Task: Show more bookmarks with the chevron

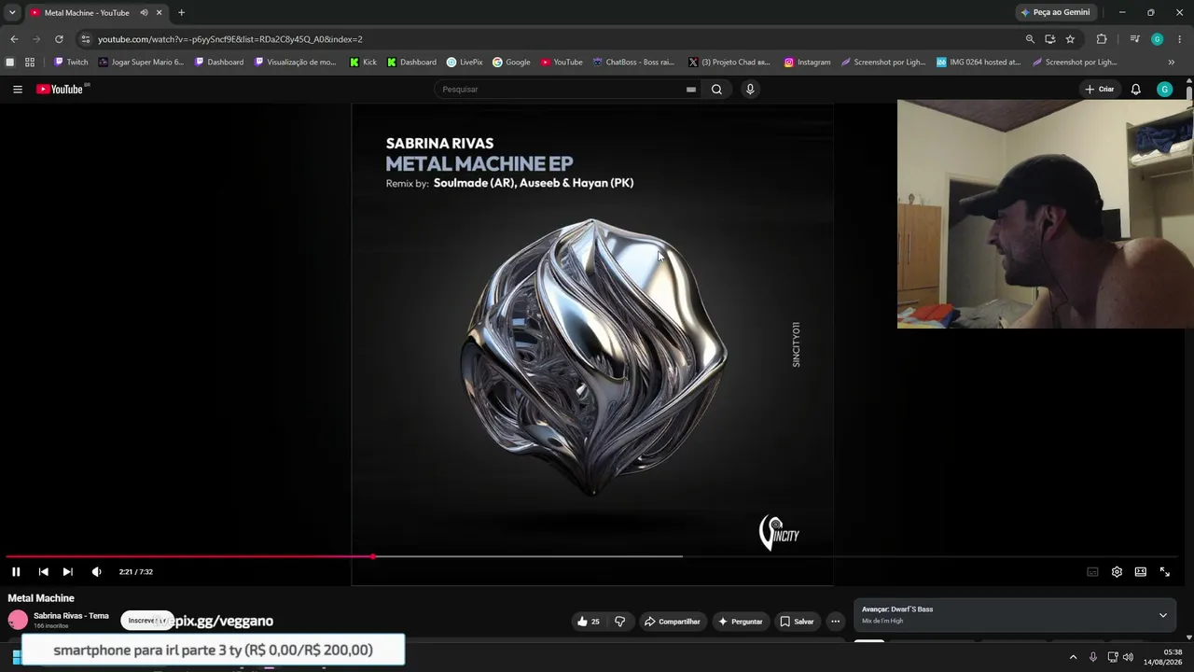Action: 1172,63
